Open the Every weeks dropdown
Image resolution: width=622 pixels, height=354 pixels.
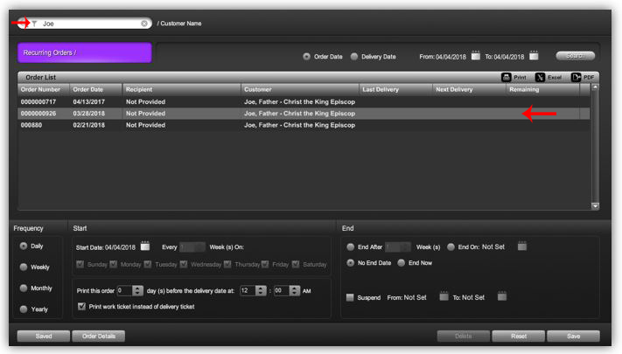(192, 247)
